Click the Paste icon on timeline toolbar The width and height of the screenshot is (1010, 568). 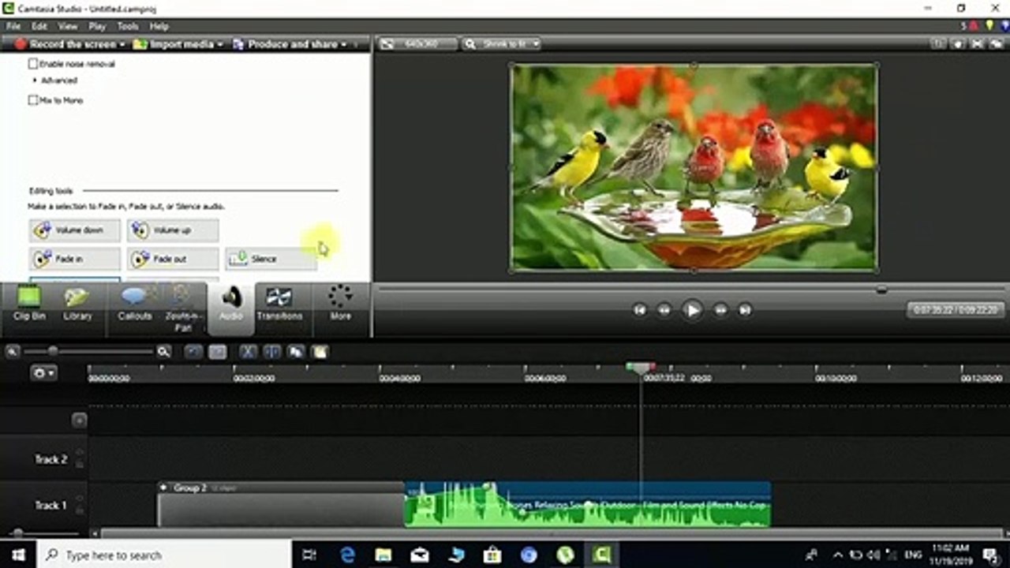pyautogui.click(x=320, y=352)
